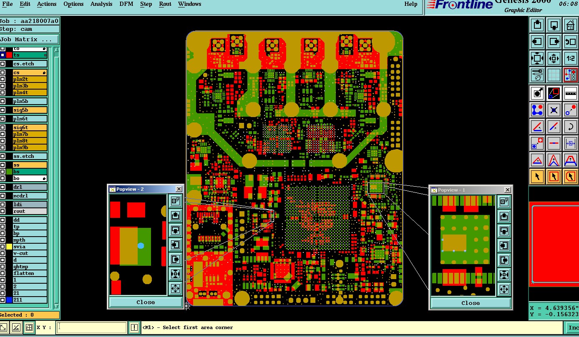
Task: Click the diagonal arrow coordinate mode icon
Action: 16,327
